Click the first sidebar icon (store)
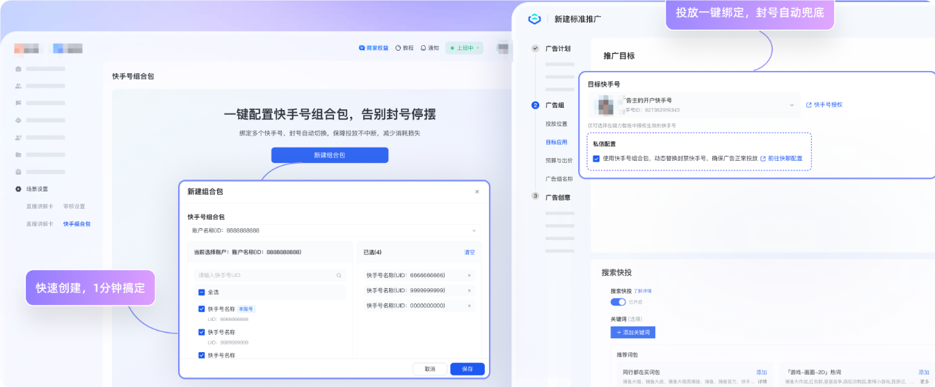 coord(18,69)
